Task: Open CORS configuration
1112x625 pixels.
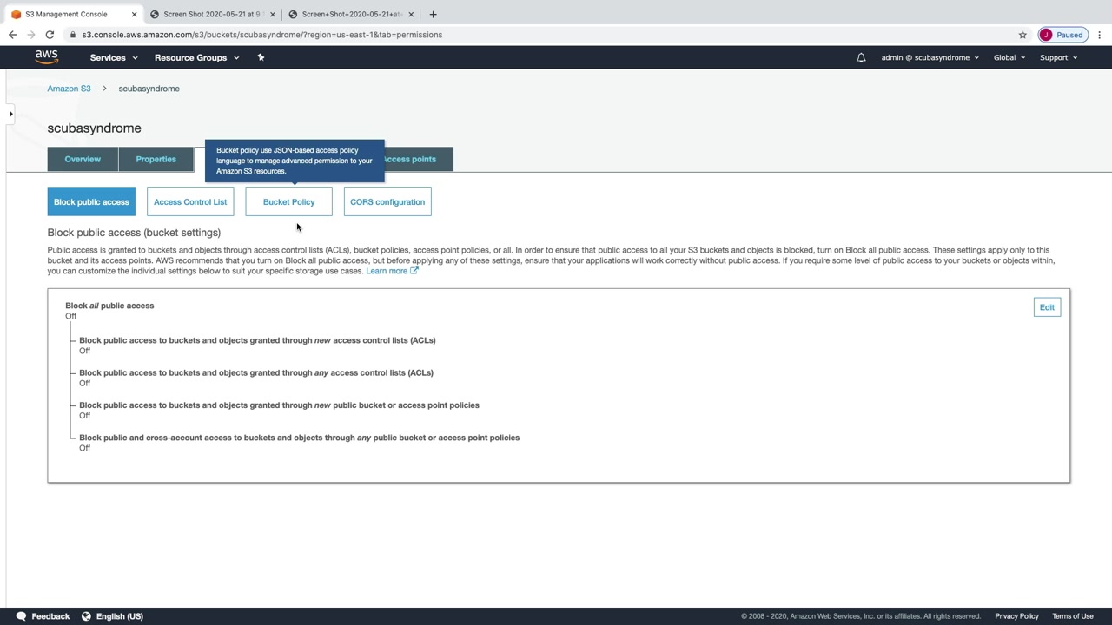Action: 387,201
